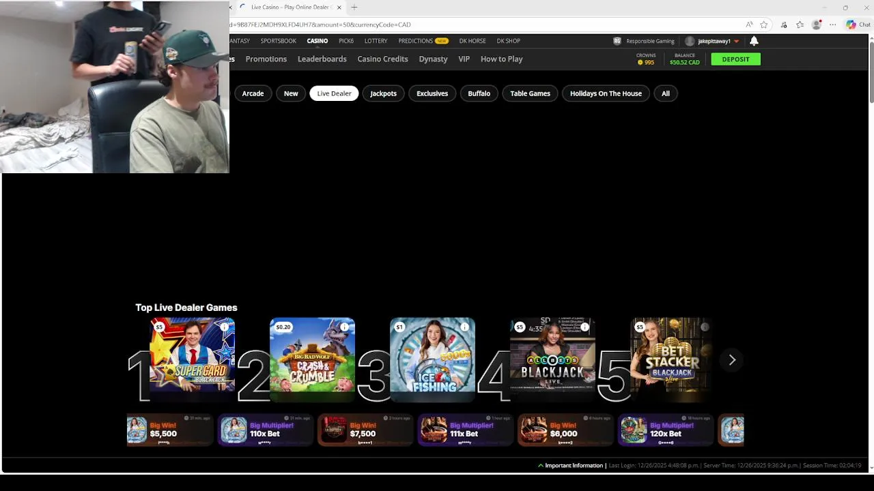Open the Casino Credits link
The height and width of the screenshot is (491, 874).
(382, 59)
